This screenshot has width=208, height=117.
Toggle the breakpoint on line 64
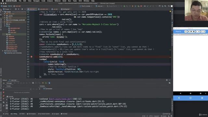pyautogui.click(x=32, y=57)
